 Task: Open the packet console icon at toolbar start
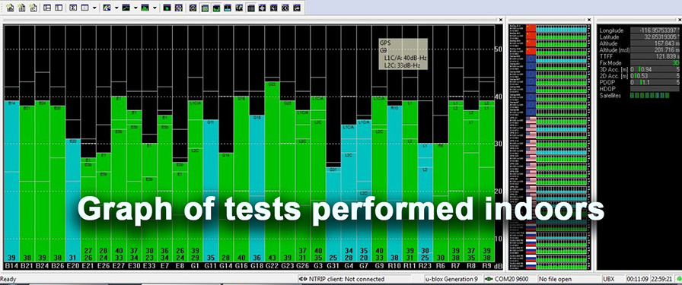(10, 8)
